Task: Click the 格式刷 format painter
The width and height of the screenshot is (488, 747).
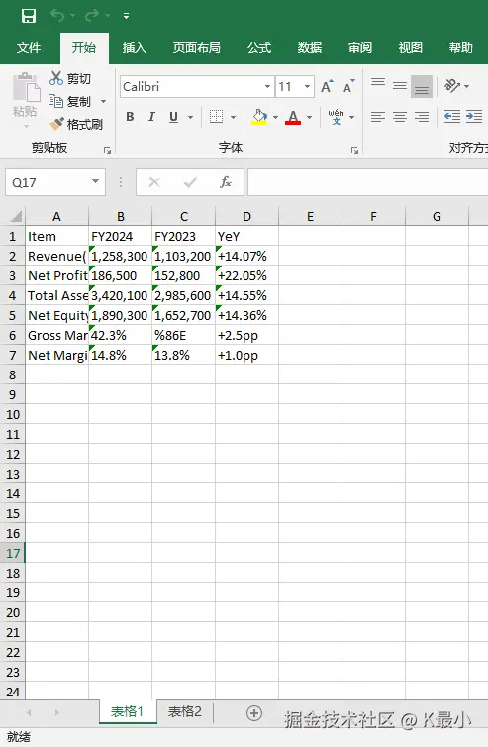Action: pos(75,125)
